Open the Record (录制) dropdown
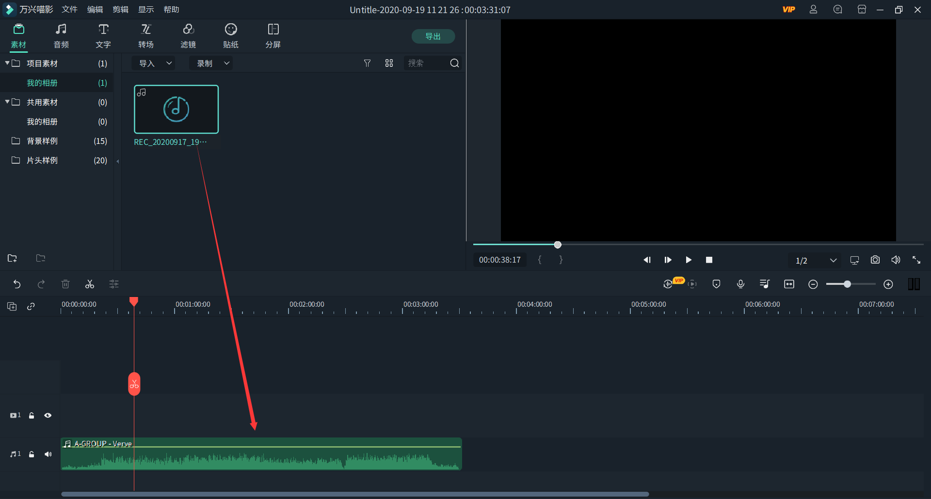 [211, 63]
